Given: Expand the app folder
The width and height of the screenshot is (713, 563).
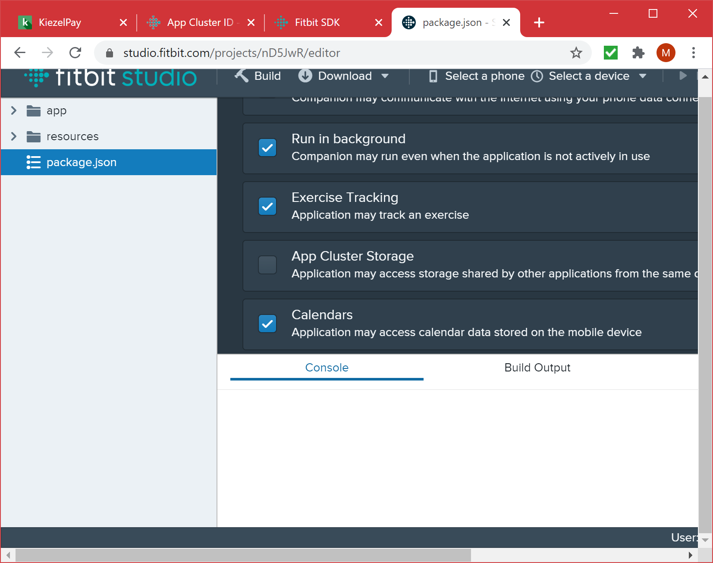Looking at the screenshot, I should [13, 110].
